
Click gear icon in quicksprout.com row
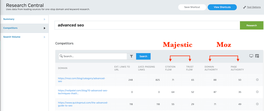(x=257, y=104)
